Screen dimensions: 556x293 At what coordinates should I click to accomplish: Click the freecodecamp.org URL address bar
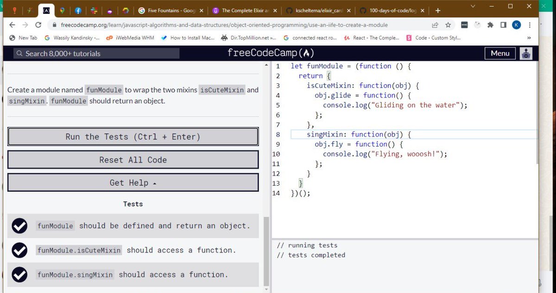(224, 25)
